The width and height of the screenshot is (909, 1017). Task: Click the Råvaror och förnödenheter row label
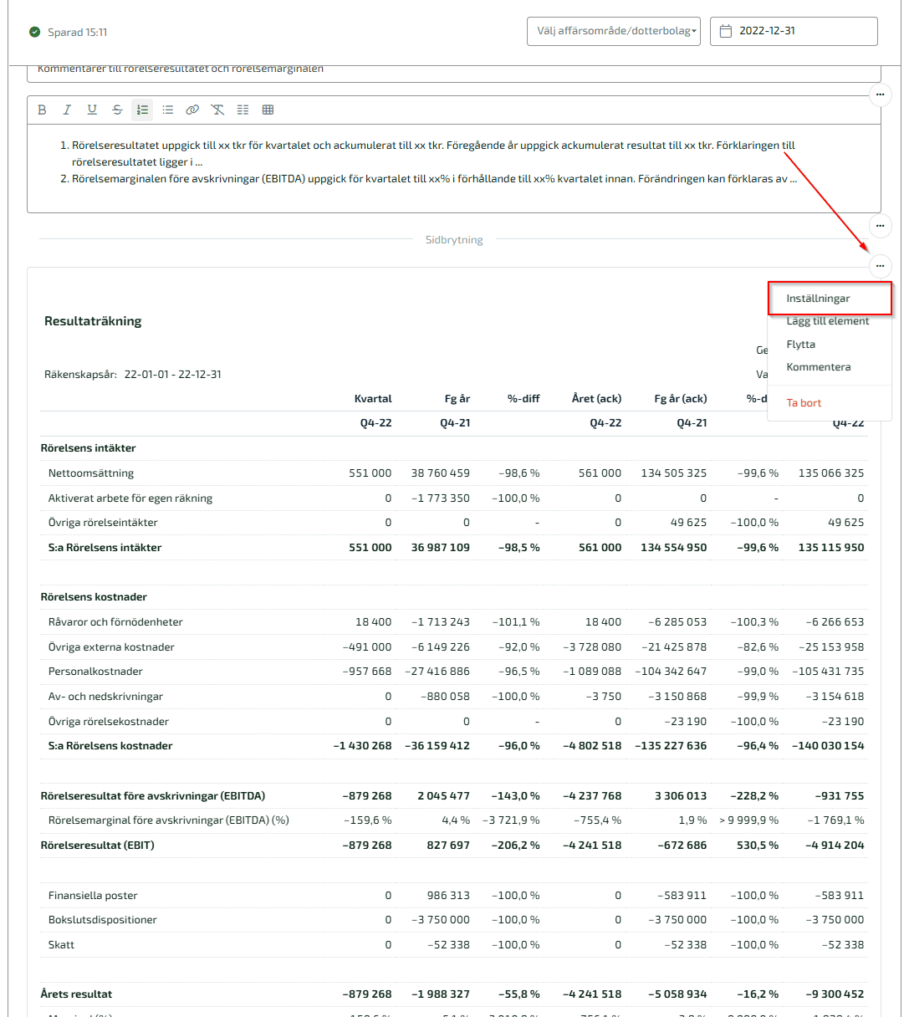click(x=115, y=622)
